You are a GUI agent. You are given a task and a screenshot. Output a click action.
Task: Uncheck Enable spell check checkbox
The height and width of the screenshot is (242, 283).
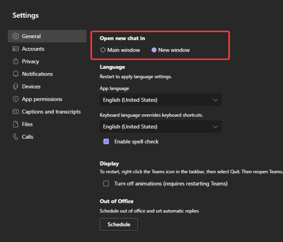106,142
